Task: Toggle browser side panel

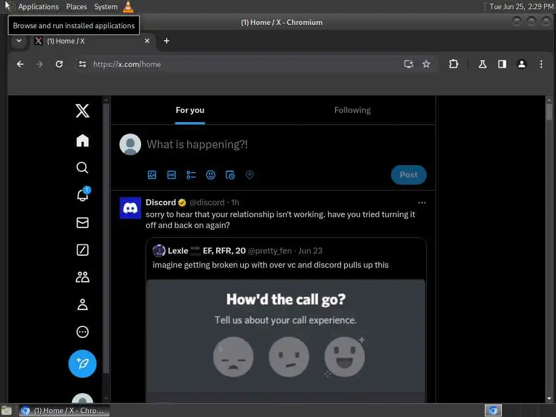Action: tap(502, 64)
